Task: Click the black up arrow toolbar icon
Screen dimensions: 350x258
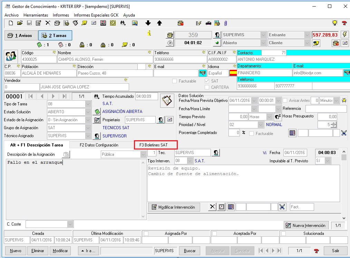Action: 159,23
